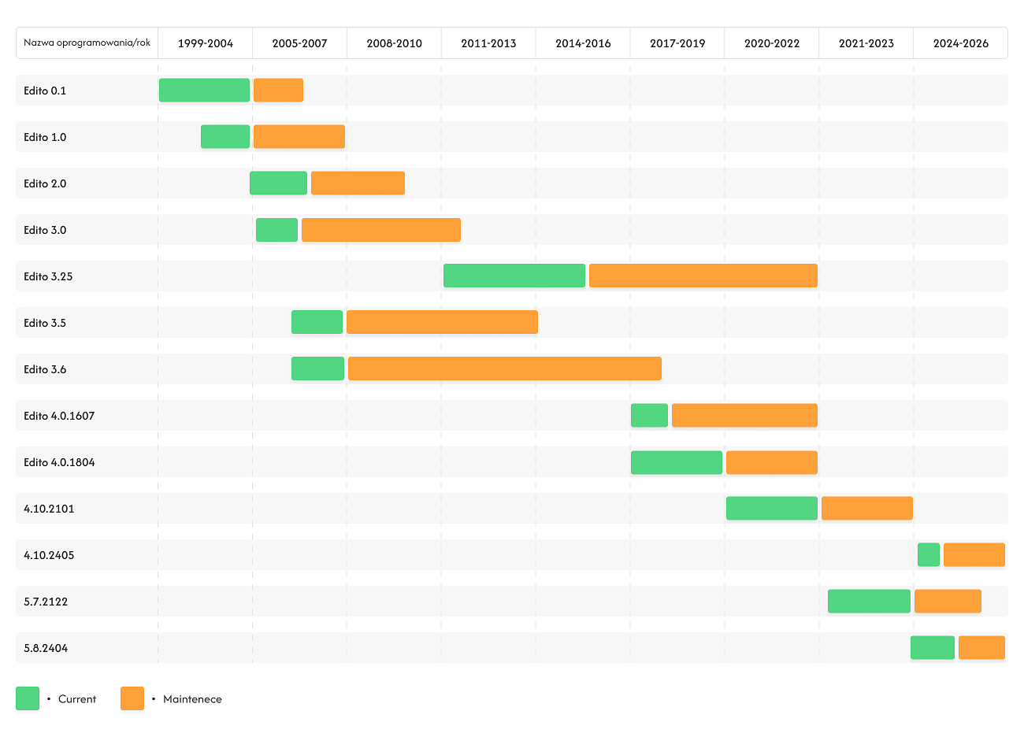Click the 4.10.2101 row label
Viewport: 1024px width, 737px height.
(49, 509)
